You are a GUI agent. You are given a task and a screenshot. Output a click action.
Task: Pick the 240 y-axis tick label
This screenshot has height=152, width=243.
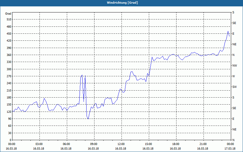(x=9, y=83)
